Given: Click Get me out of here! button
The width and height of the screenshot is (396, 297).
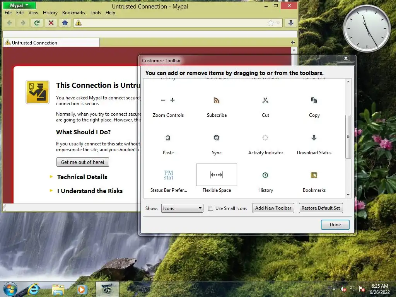Looking at the screenshot, I should [83, 162].
